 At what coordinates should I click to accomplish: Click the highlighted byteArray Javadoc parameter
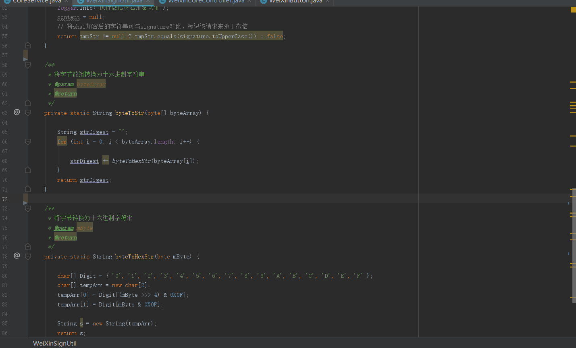91,84
